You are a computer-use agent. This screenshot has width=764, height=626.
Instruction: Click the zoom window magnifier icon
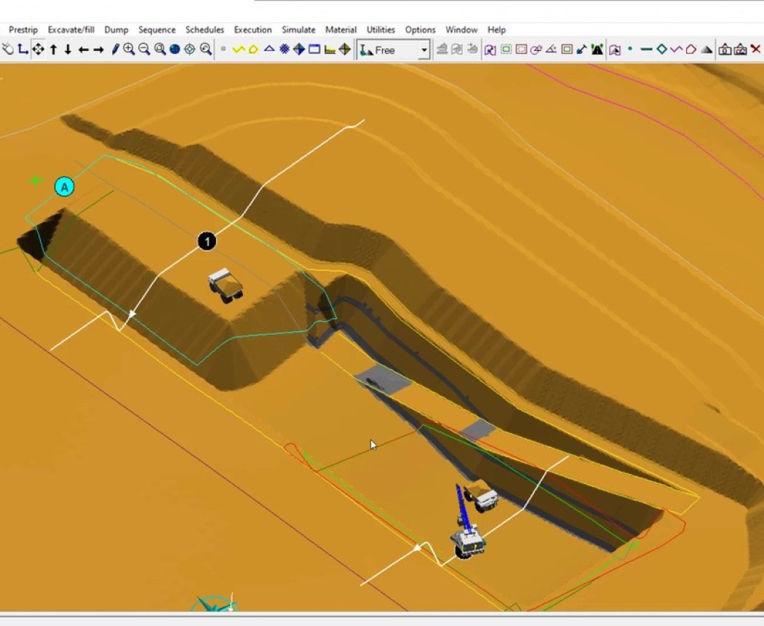click(x=160, y=49)
